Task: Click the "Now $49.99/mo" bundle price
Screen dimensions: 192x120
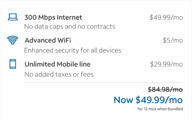Action: (x=148, y=99)
